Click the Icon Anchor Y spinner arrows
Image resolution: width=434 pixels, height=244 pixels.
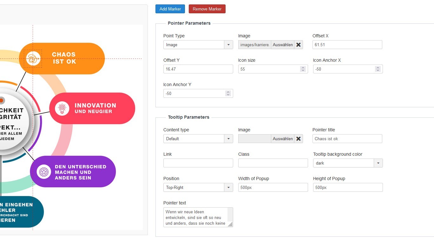tap(228, 93)
